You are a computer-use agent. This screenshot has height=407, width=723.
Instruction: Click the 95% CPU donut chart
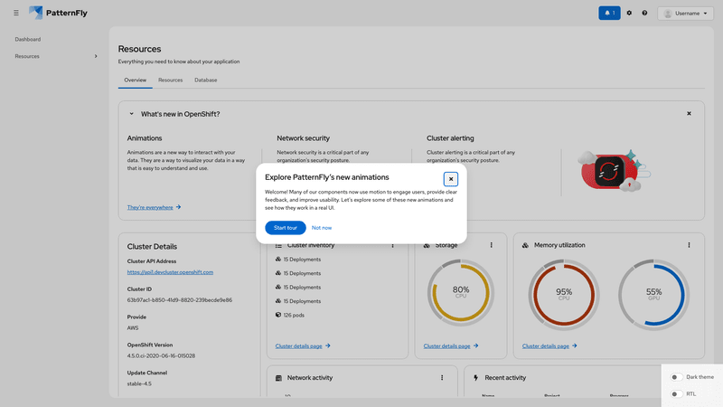(x=564, y=295)
